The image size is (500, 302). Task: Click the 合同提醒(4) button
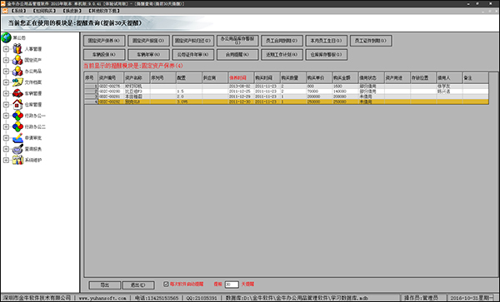click(237, 55)
